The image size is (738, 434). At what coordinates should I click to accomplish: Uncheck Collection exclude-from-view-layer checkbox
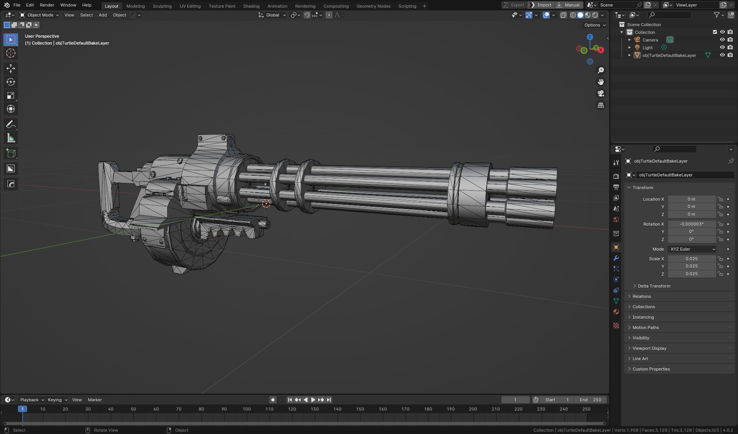point(715,32)
